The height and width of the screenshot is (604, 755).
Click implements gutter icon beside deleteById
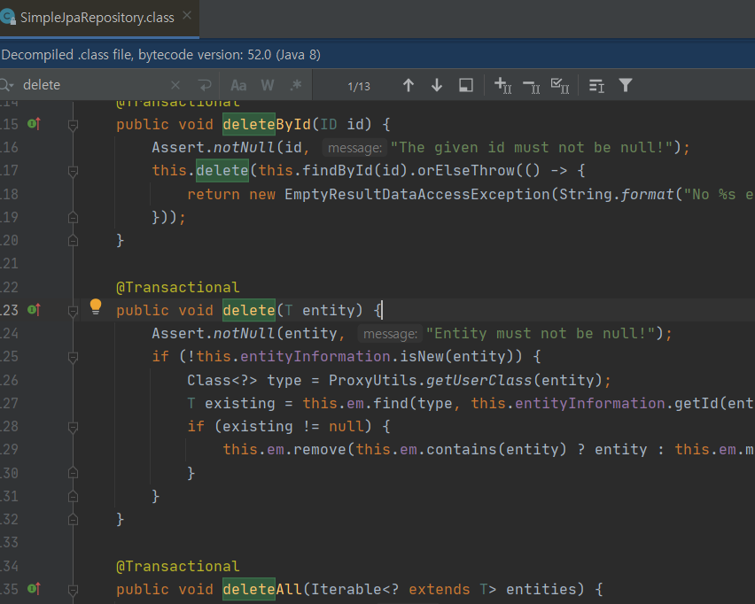pyautogui.click(x=35, y=124)
